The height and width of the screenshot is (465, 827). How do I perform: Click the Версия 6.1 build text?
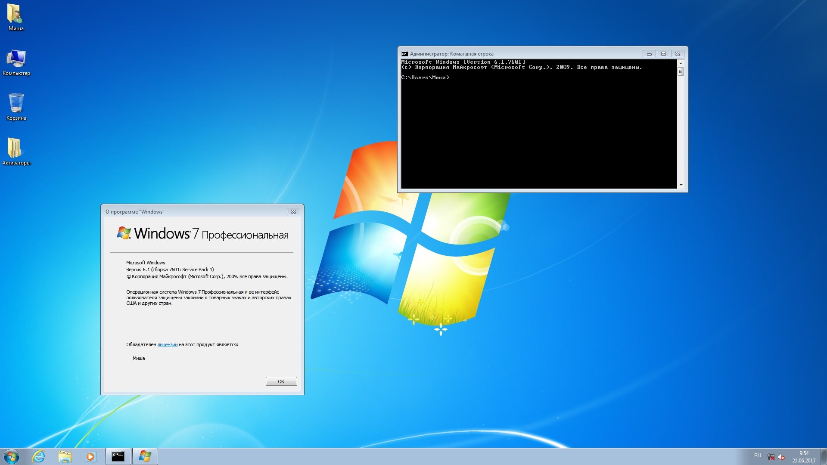[x=170, y=270]
